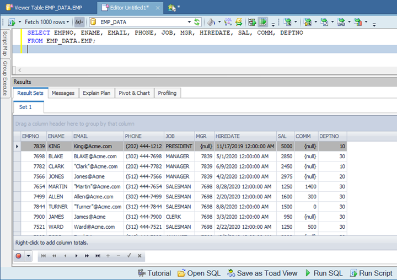
Task: Open the dropdown next to the record button
Action: coord(28,256)
